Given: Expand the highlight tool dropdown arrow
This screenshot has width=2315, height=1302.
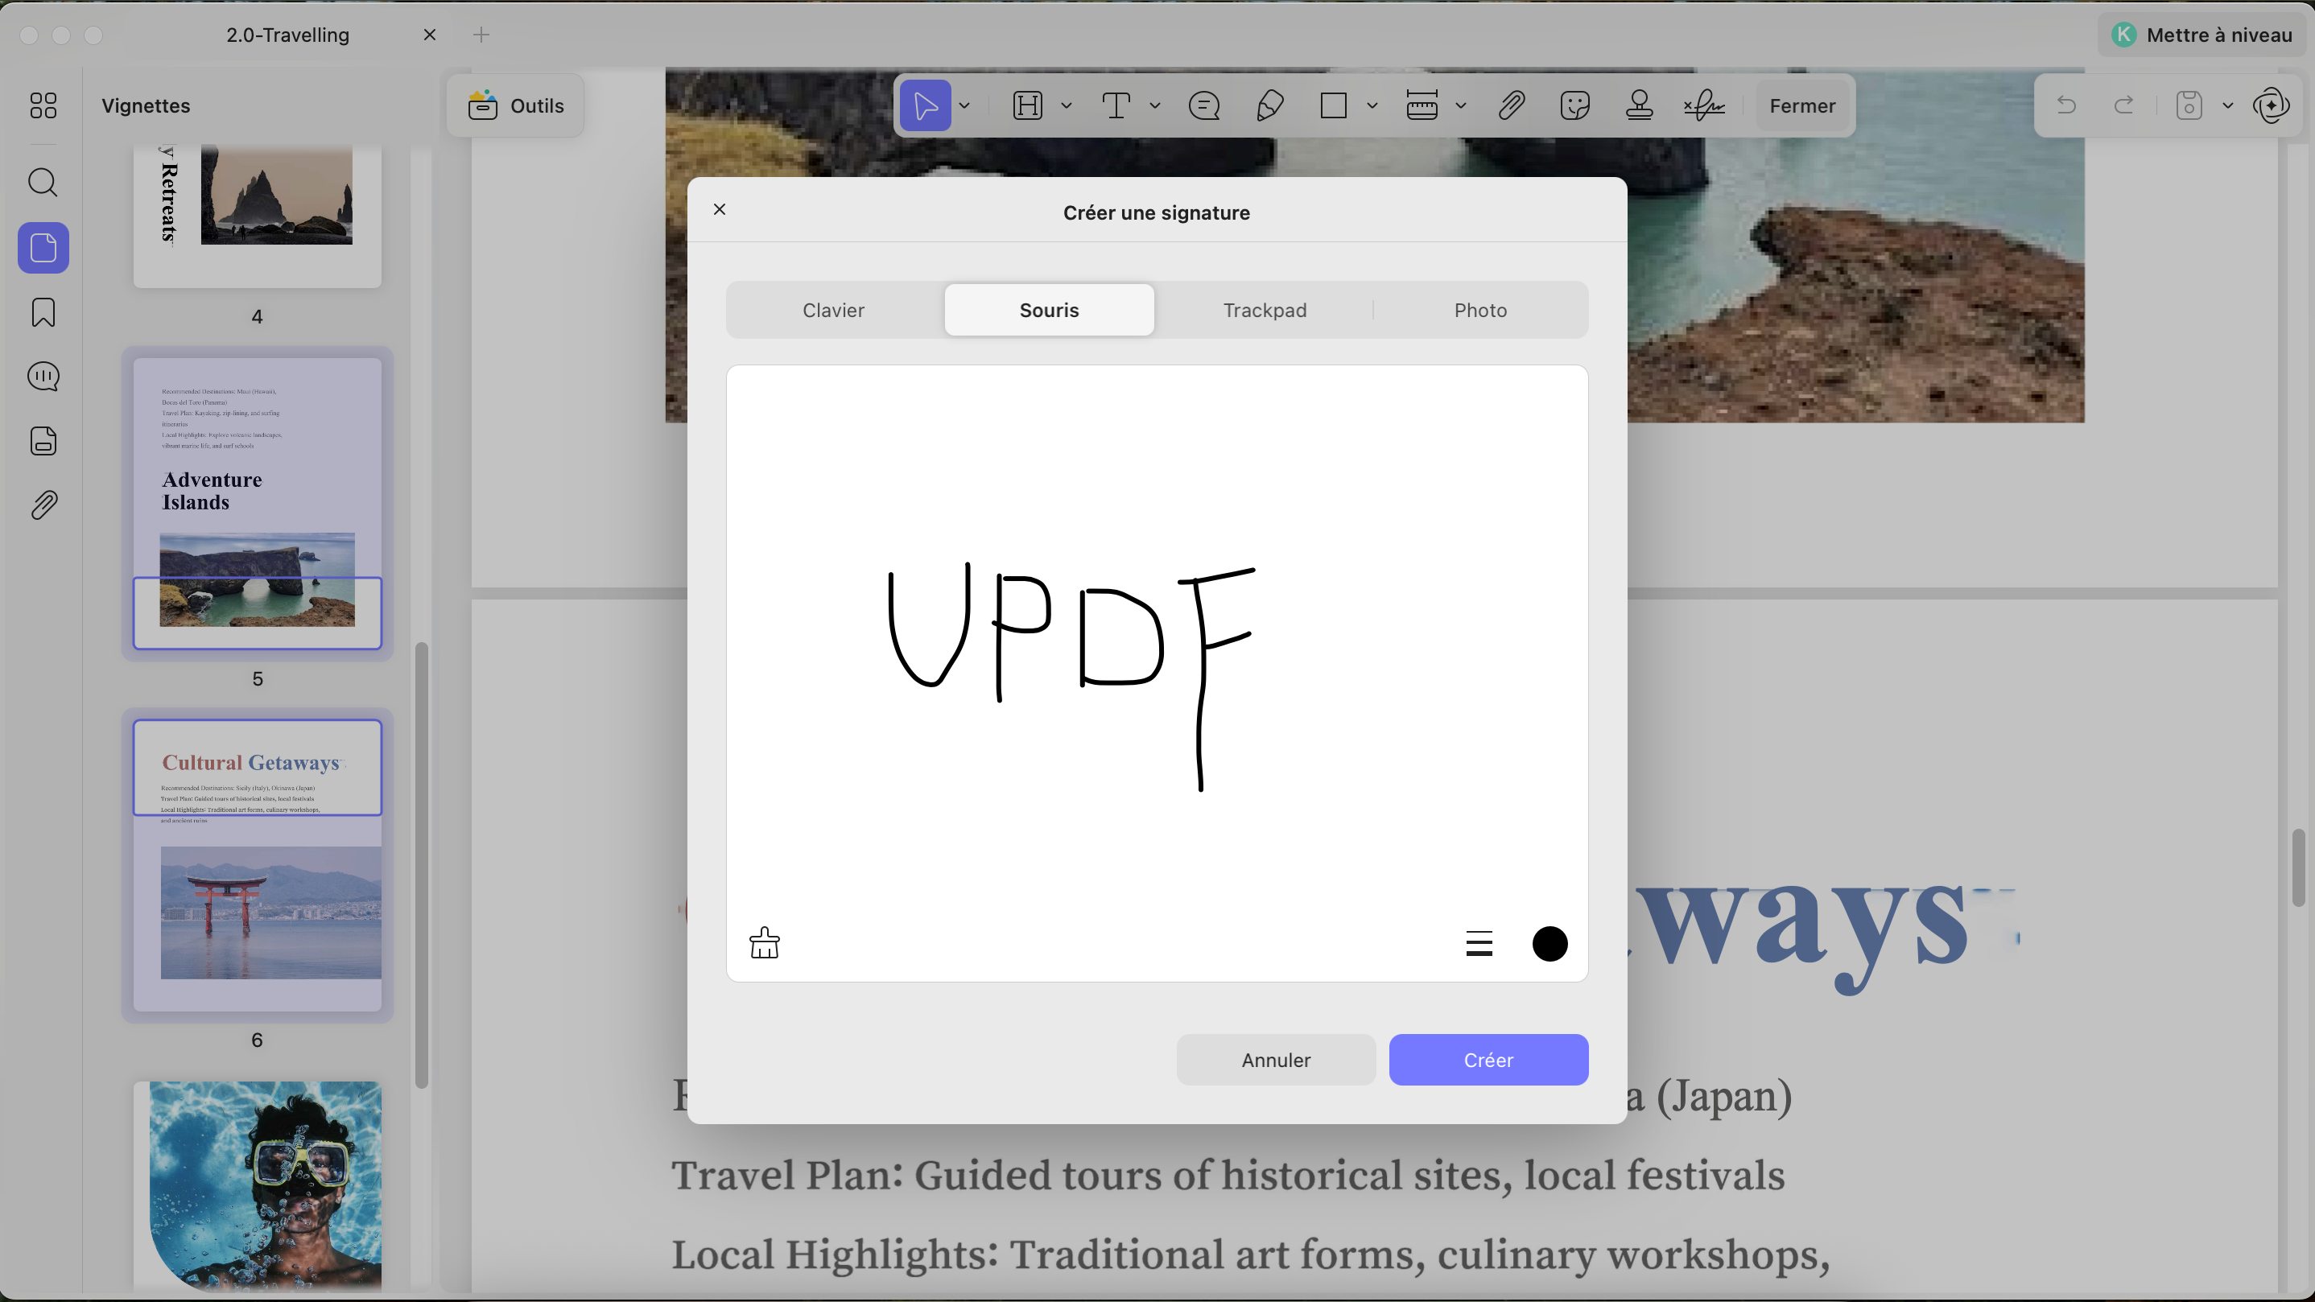Looking at the screenshot, I should tap(1067, 105).
